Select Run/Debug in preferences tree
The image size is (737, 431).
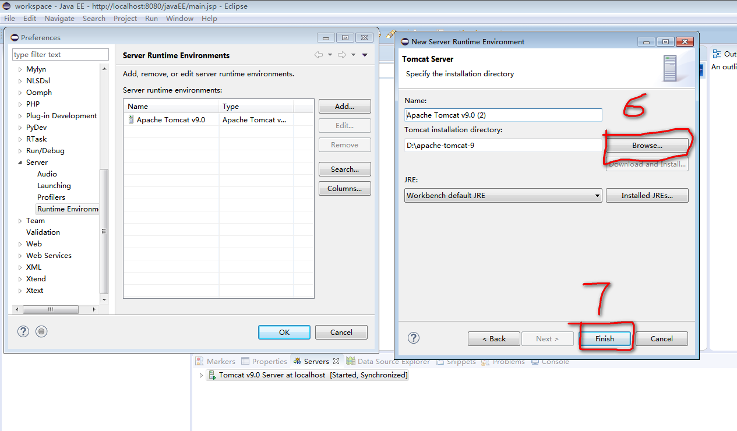(45, 151)
